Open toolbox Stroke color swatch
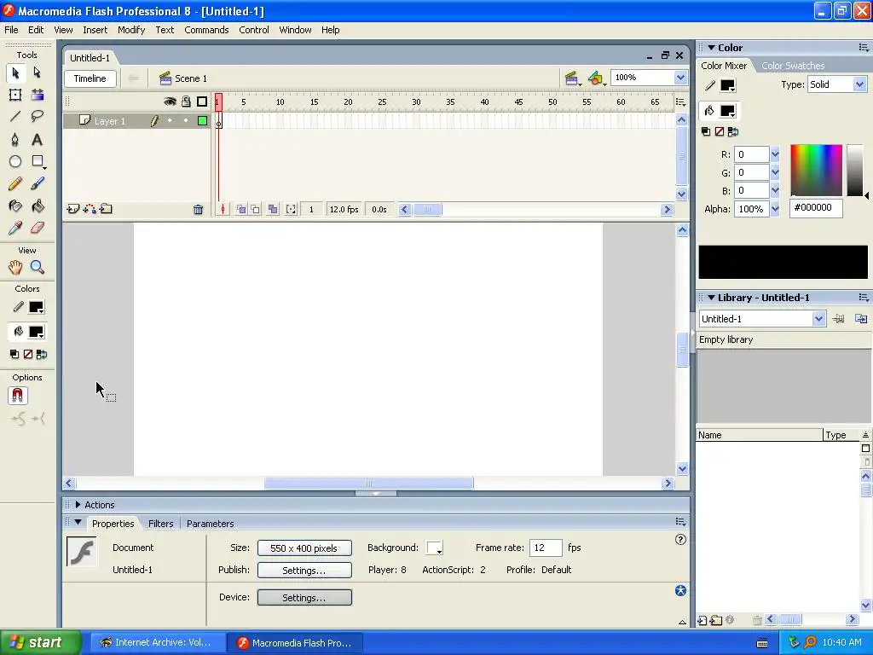The height and width of the screenshot is (655, 873). 36,307
